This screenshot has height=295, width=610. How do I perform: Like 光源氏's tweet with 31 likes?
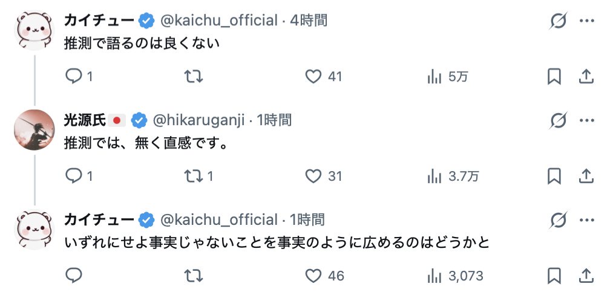313,176
